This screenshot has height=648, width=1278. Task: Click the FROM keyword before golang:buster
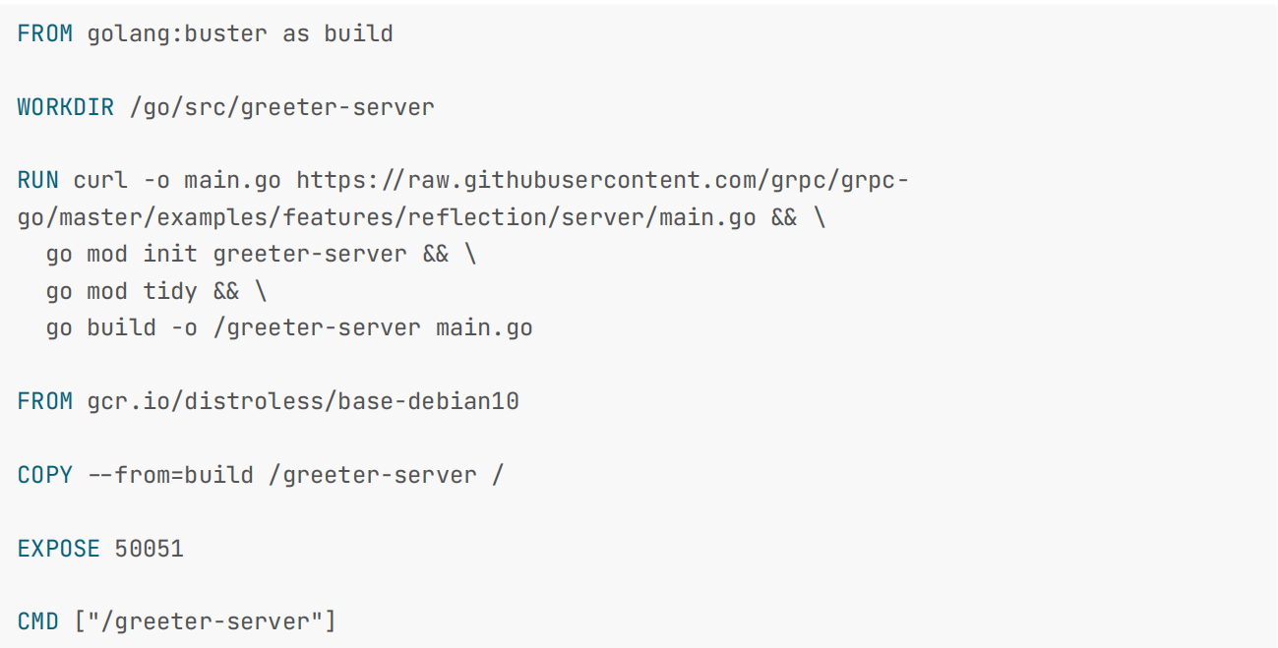point(44,33)
